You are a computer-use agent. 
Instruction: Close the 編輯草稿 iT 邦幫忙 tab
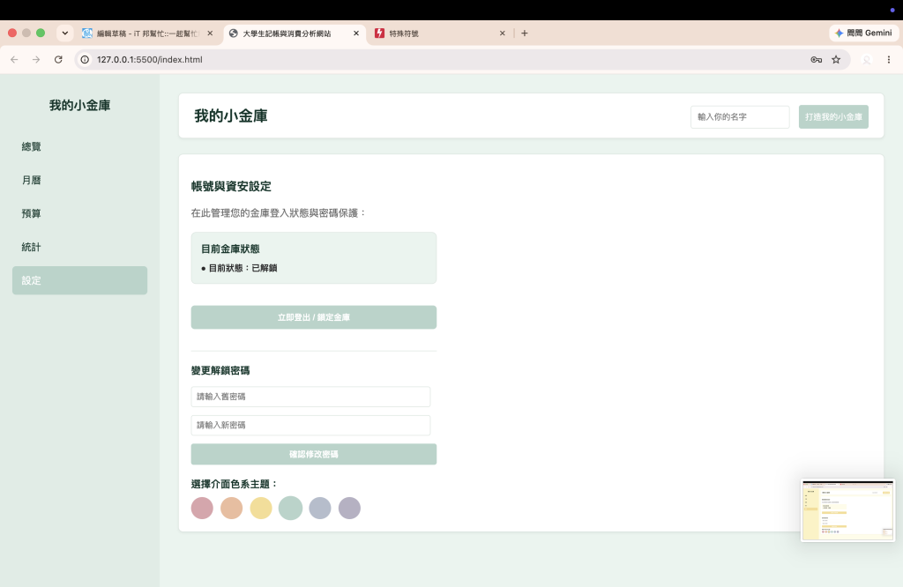210,33
